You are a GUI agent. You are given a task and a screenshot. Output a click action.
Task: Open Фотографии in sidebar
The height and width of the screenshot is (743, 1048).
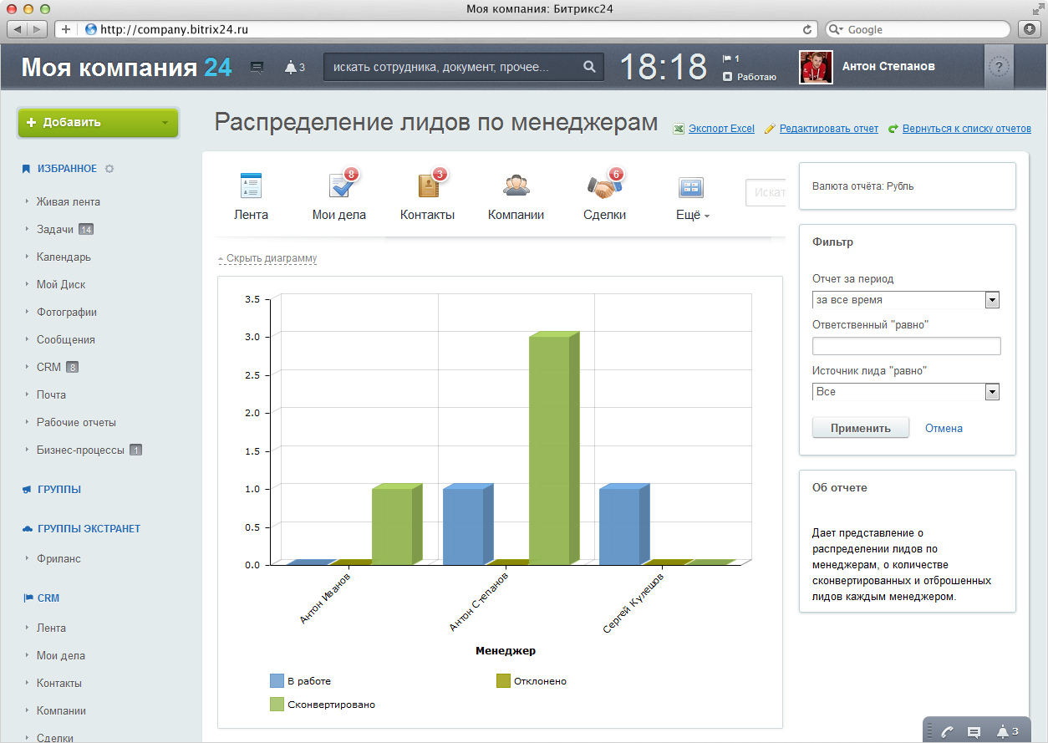tap(67, 313)
